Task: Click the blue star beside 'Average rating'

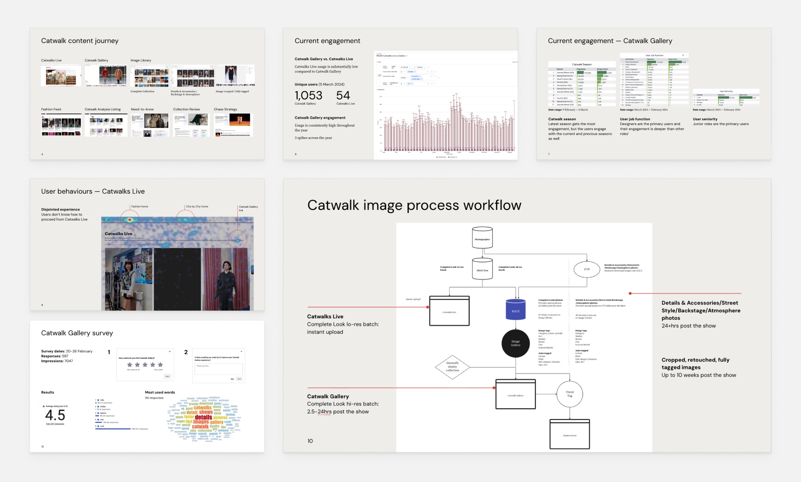Action: (x=44, y=406)
